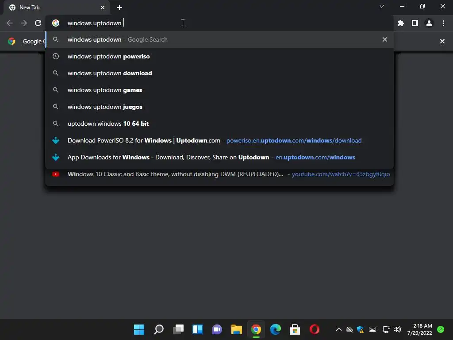
Task: Dismiss the Google Chrome infobar with X
Action: [442, 41]
